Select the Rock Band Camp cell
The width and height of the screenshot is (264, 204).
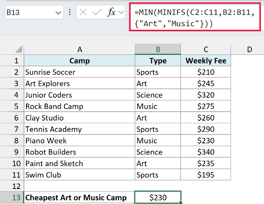tap(79, 106)
